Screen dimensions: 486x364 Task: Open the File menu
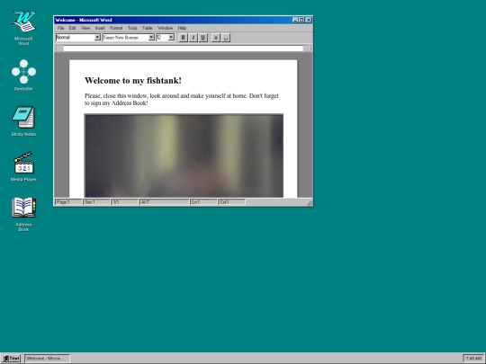61,28
